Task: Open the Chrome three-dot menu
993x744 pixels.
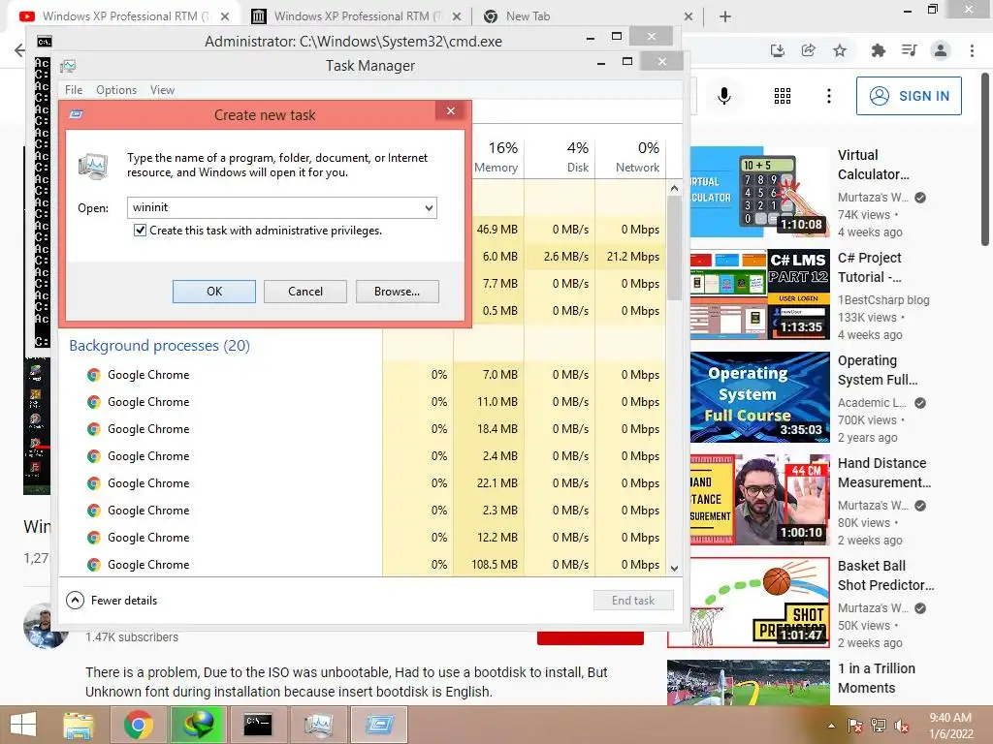Action: click(972, 50)
